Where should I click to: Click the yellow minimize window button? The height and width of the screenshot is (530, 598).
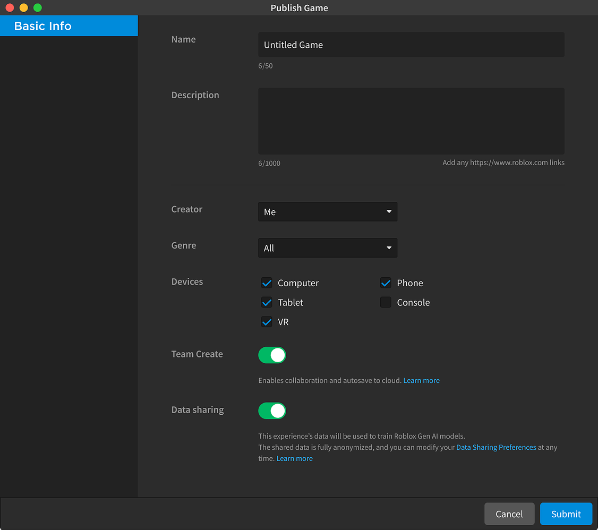point(23,7)
